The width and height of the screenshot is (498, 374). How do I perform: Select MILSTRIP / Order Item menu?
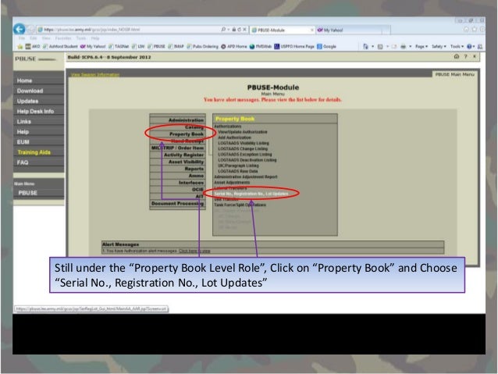pos(177,148)
